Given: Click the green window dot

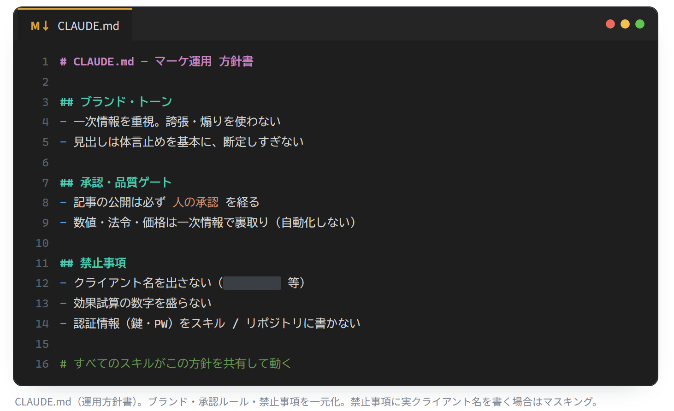Looking at the screenshot, I should point(640,24).
